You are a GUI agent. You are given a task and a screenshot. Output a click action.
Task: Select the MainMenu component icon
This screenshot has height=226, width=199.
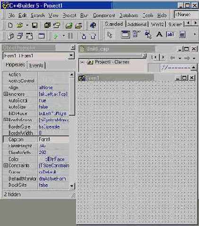136,34
